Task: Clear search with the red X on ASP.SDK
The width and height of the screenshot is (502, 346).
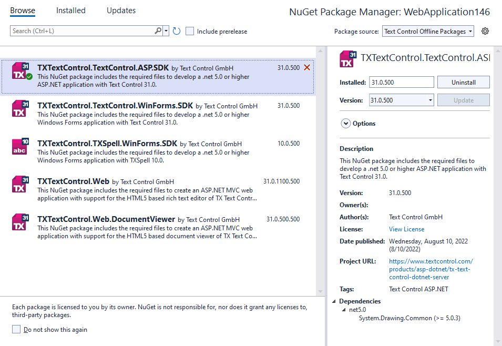Action: tap(308, 67)
